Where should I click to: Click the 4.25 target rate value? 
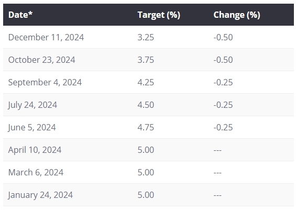pyautogui.click(x=146, y=82)
